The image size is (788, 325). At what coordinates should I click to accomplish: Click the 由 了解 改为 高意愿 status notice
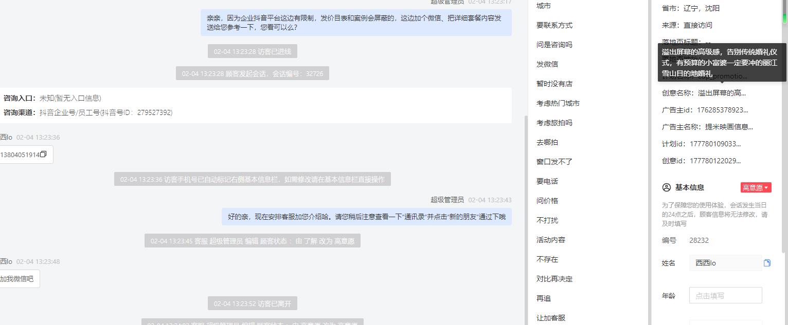pyautogui.click(x=253, y=241)
